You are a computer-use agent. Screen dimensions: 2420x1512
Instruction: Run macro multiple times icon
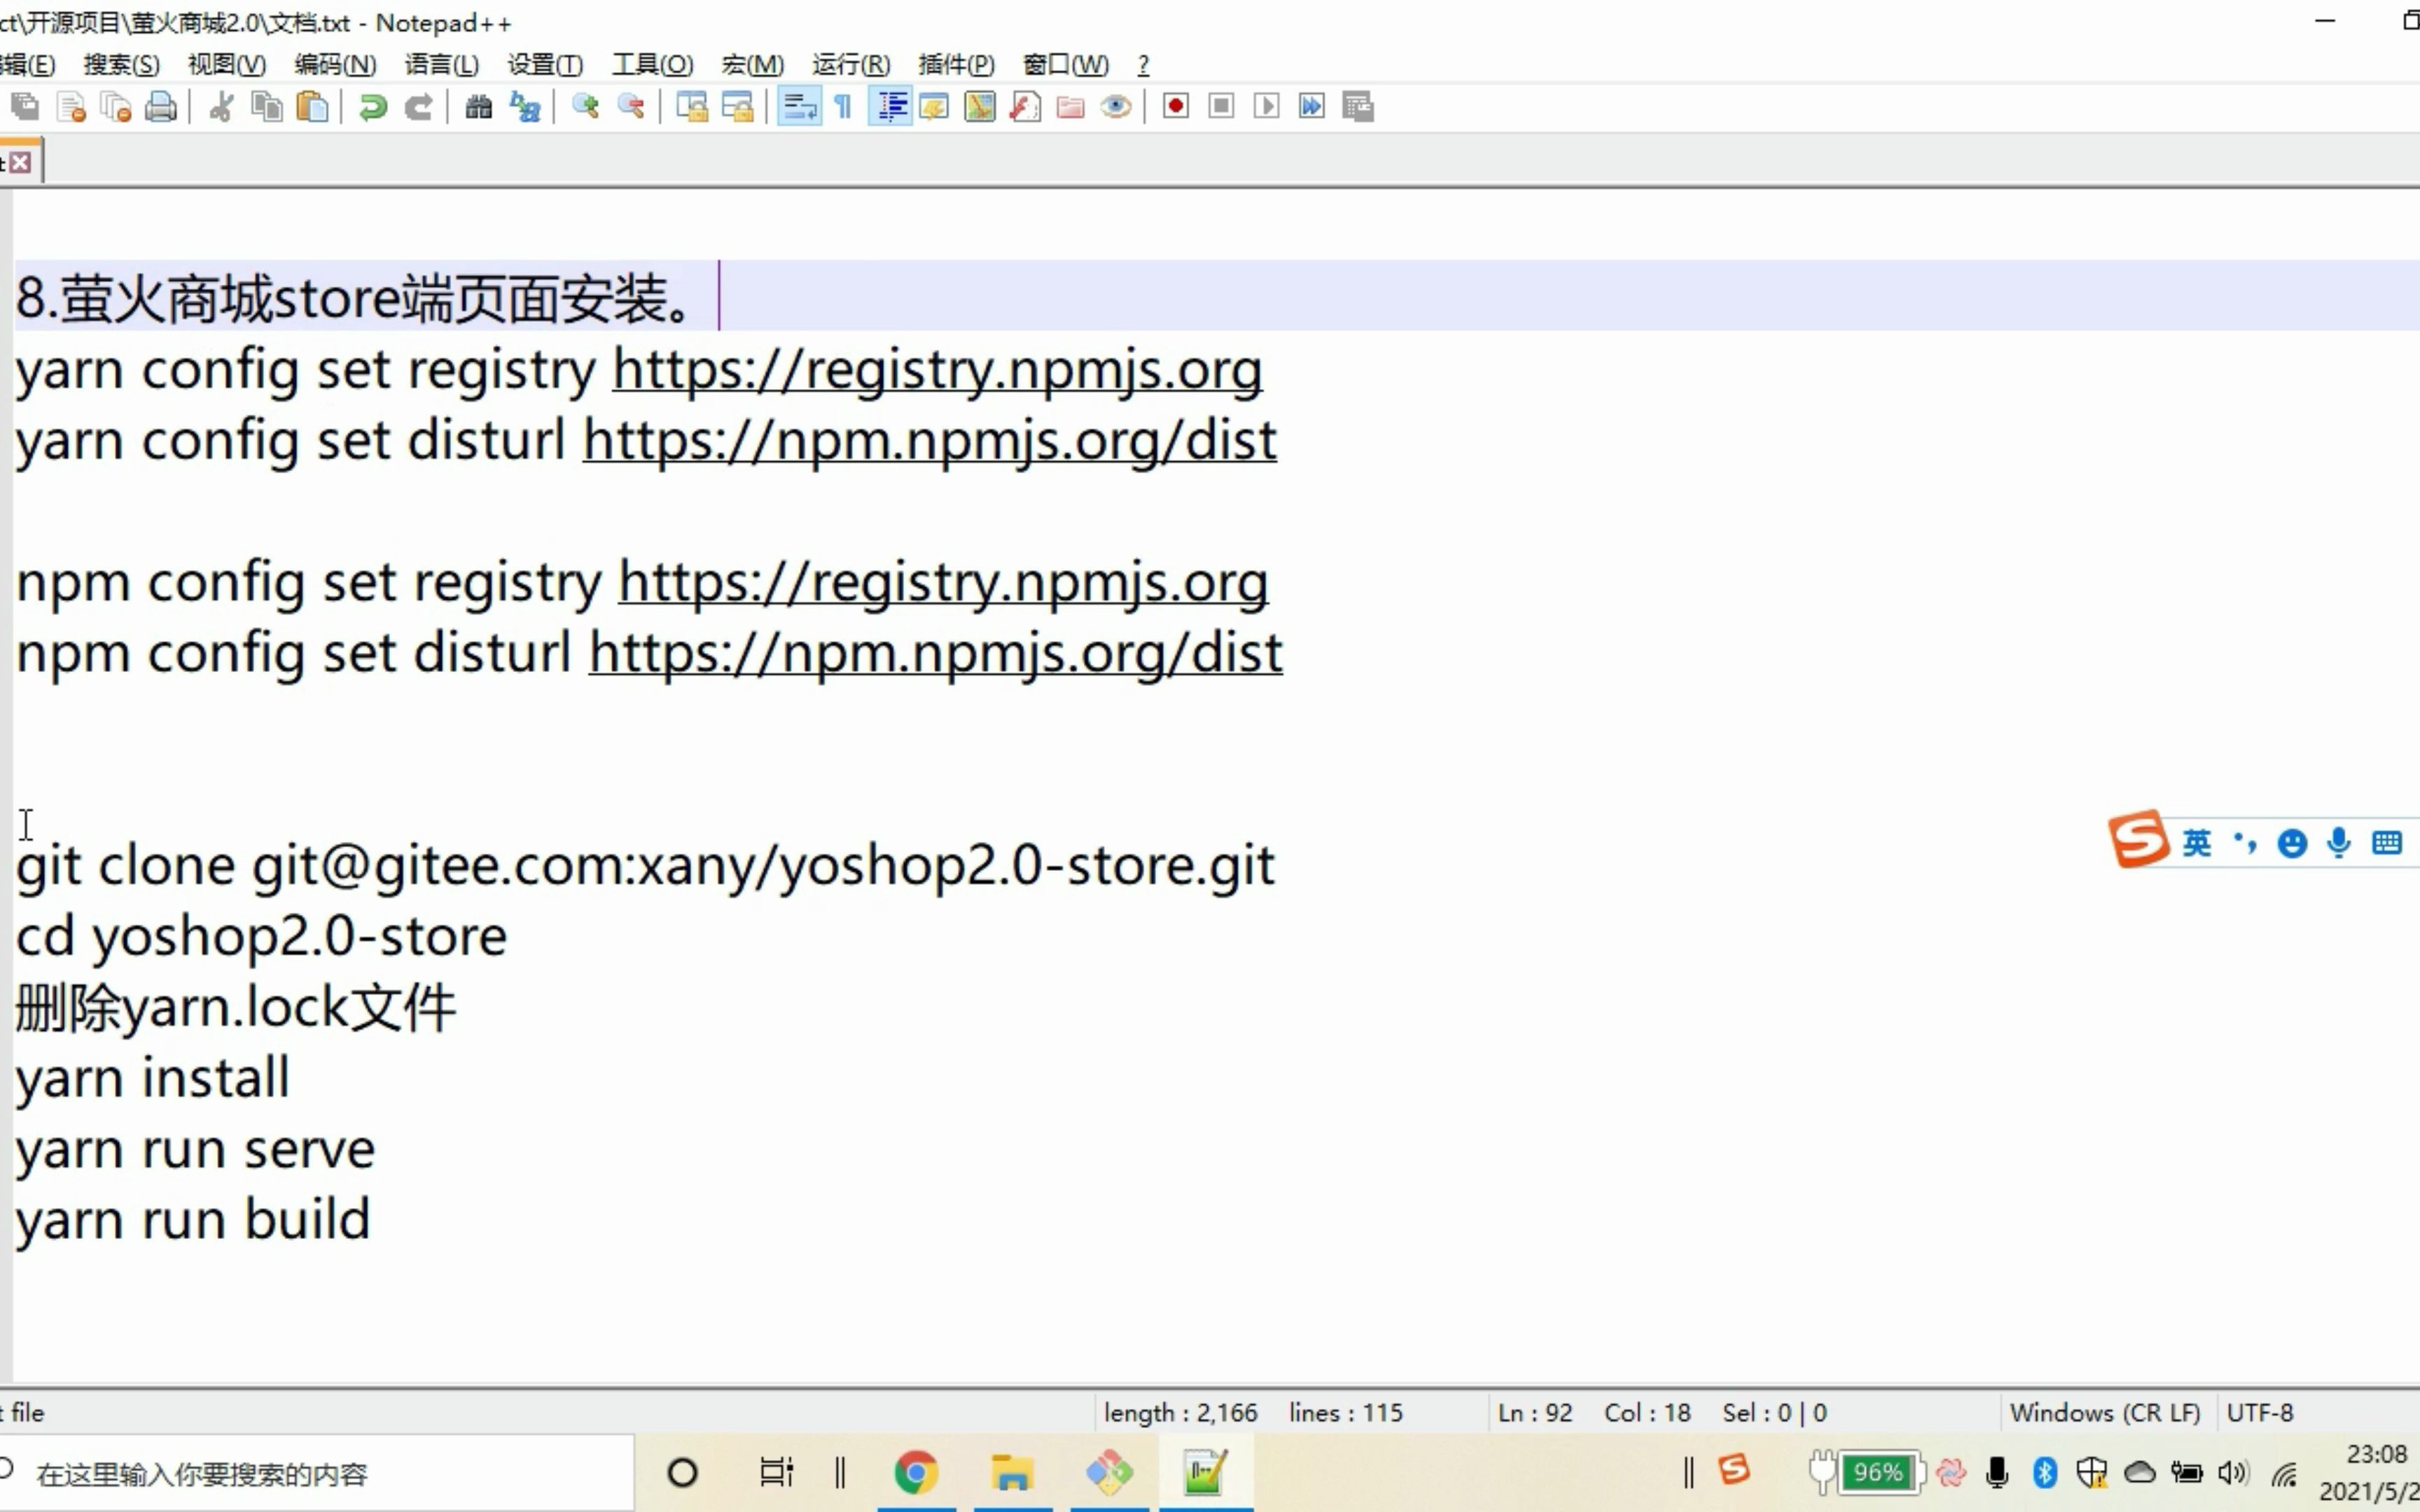pyautogui.click(x=1312, y=106)
